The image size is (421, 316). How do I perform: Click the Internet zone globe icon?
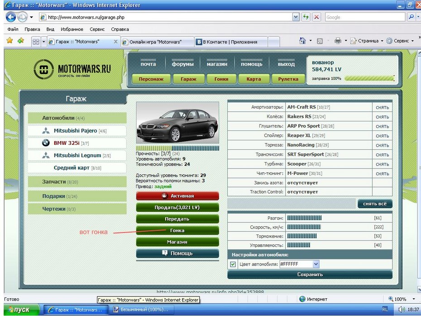click(302, 299)
